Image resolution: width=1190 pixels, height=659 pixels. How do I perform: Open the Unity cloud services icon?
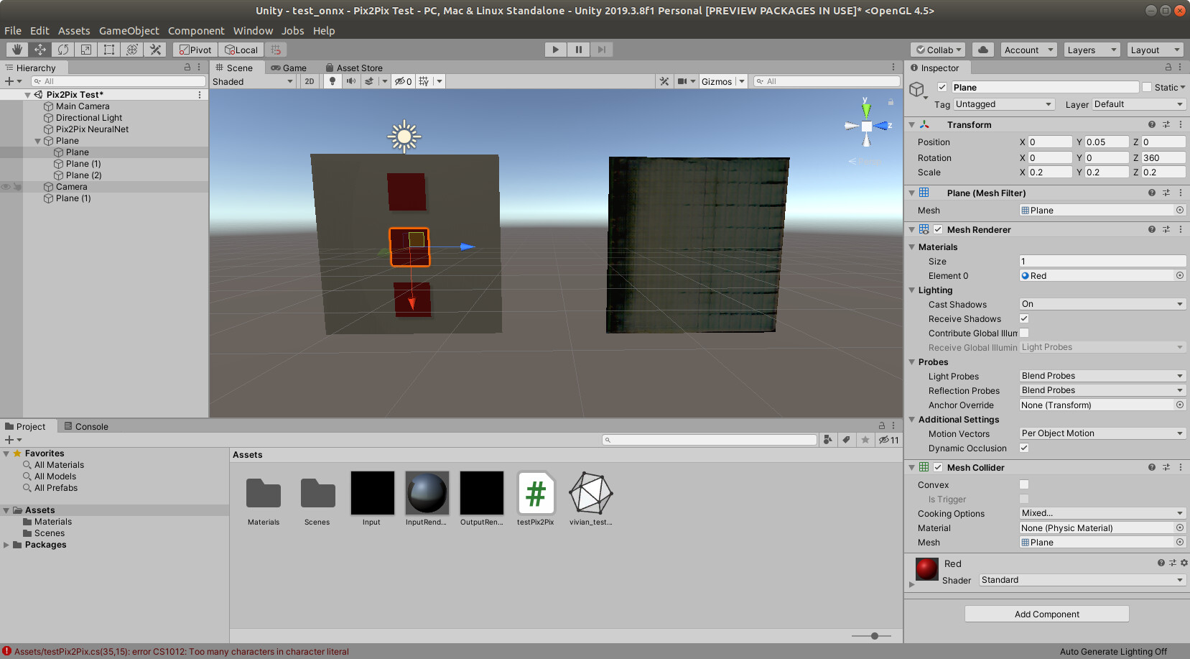click(982, 50)
